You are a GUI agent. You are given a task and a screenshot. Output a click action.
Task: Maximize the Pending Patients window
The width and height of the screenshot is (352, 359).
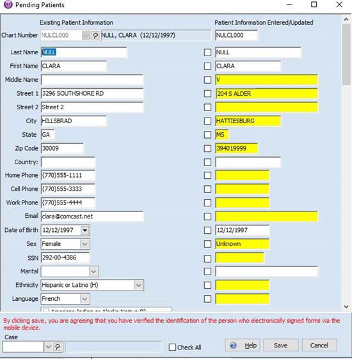(x=314, y=4)
